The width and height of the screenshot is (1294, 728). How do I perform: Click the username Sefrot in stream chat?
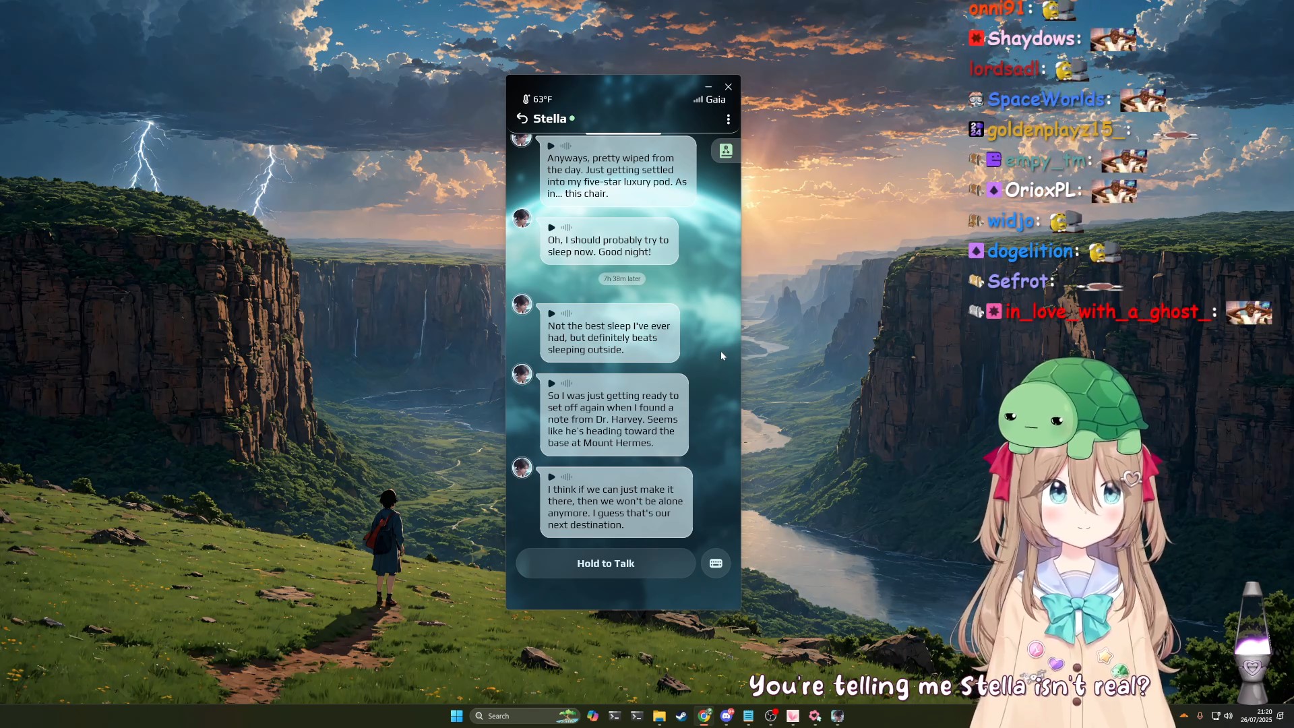(1018, 281)
